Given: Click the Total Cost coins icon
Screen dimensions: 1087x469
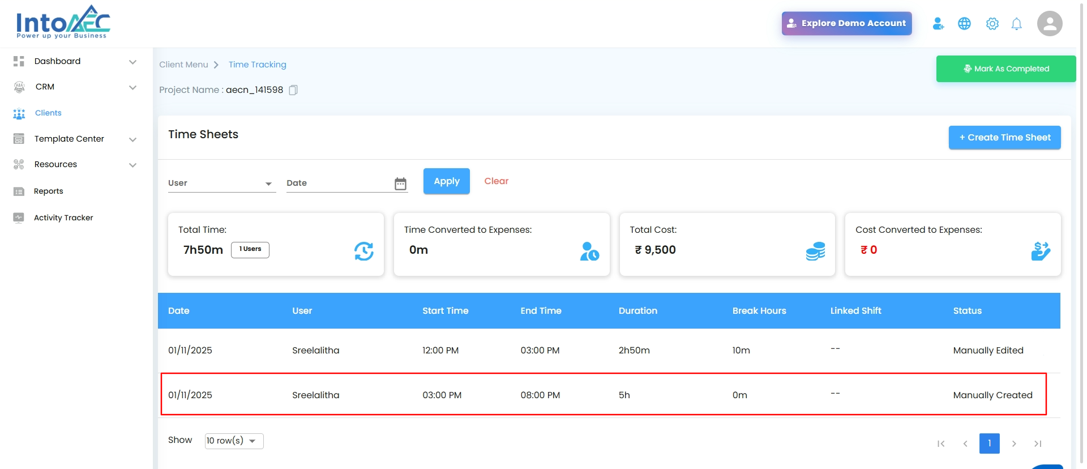Looking at the screenshot, I should 815,251.
